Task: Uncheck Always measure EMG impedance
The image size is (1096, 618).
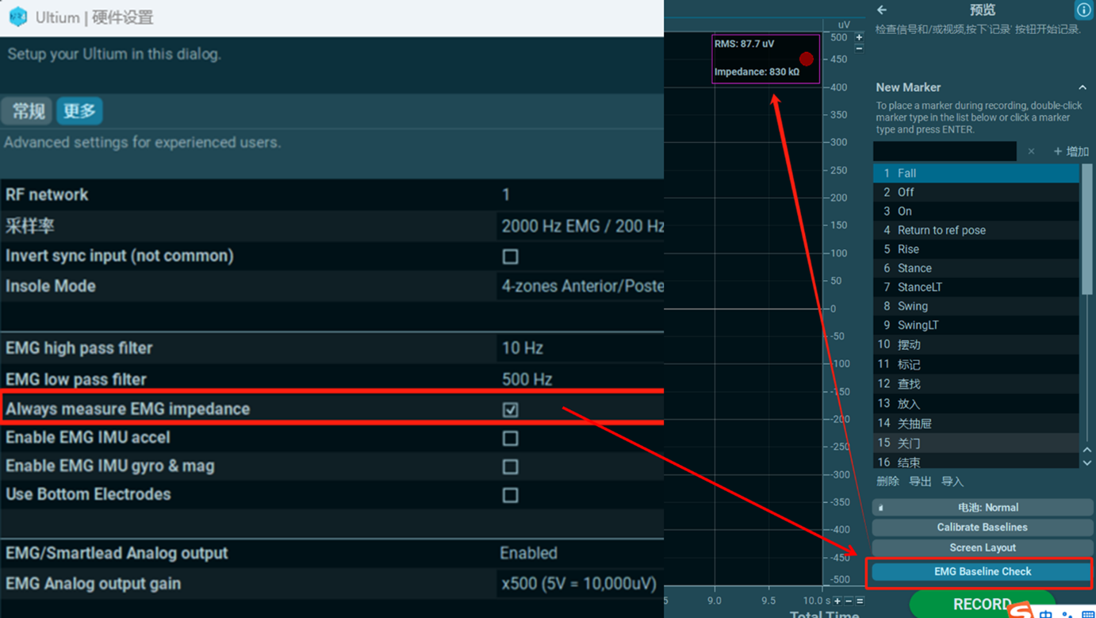Action: [x=511, y=409]
